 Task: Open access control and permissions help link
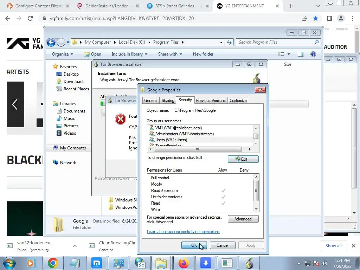pos(183,232)
